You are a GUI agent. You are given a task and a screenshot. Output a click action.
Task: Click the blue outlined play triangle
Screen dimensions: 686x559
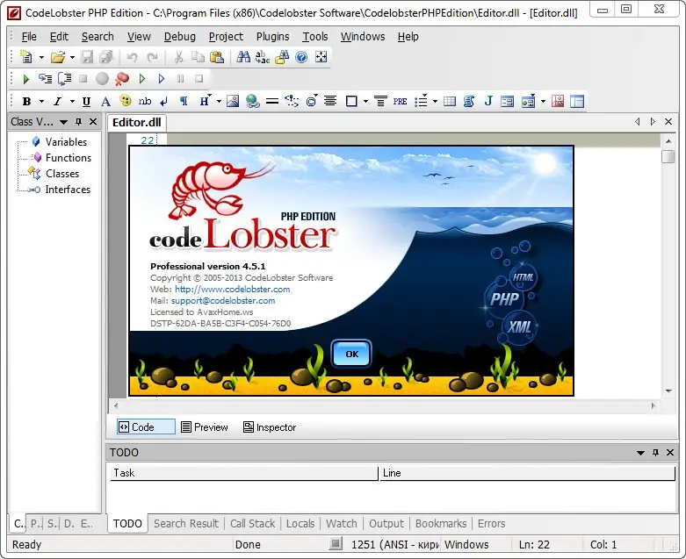162,79
